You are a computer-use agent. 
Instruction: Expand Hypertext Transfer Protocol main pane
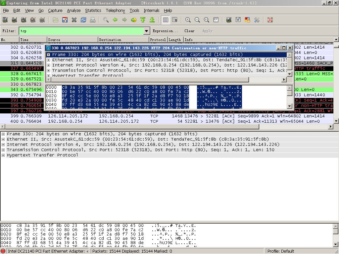tap(3, 155)
